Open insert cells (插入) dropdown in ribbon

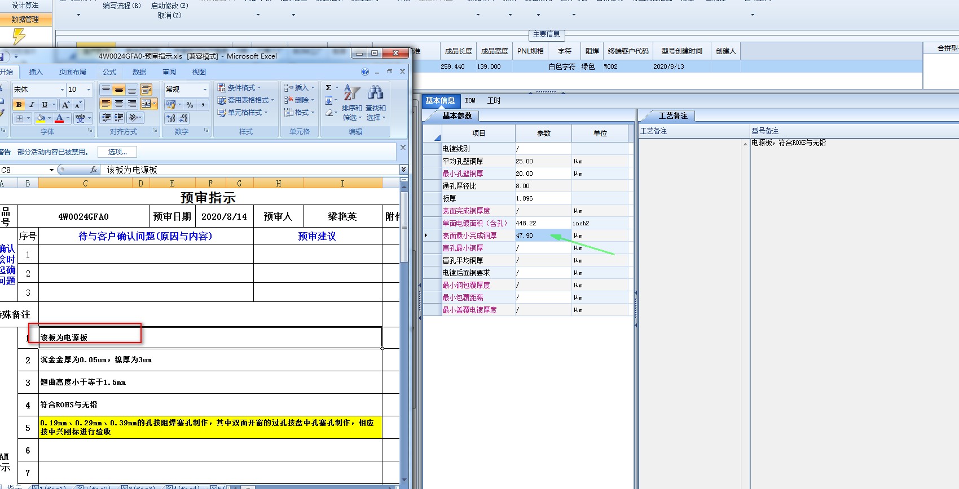[300, 88]
